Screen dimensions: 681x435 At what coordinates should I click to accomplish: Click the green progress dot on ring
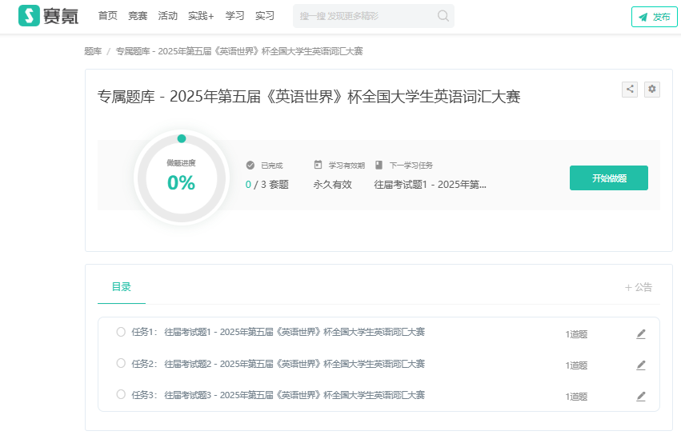coord(182,138)
